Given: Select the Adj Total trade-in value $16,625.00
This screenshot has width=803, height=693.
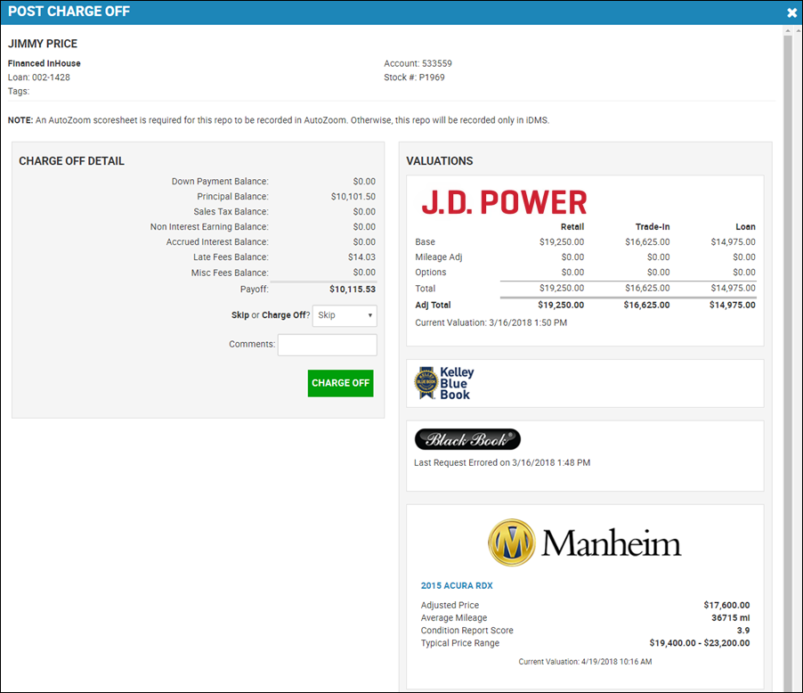Looking at the screenshot, I should 646,305.
